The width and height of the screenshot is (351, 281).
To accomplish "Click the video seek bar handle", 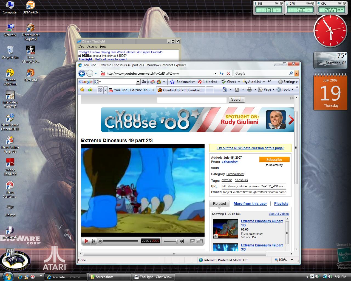I will 100,241.
